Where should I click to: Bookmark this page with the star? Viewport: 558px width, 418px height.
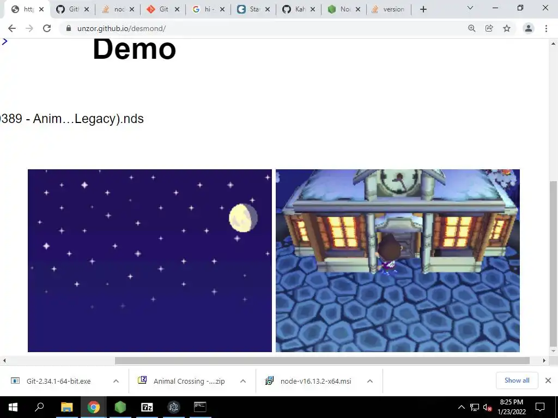[x=507, y=28]
